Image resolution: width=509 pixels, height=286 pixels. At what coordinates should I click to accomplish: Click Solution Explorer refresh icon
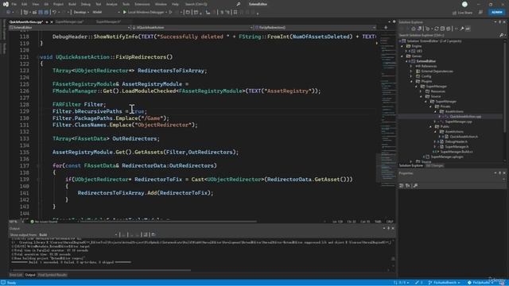437,29
